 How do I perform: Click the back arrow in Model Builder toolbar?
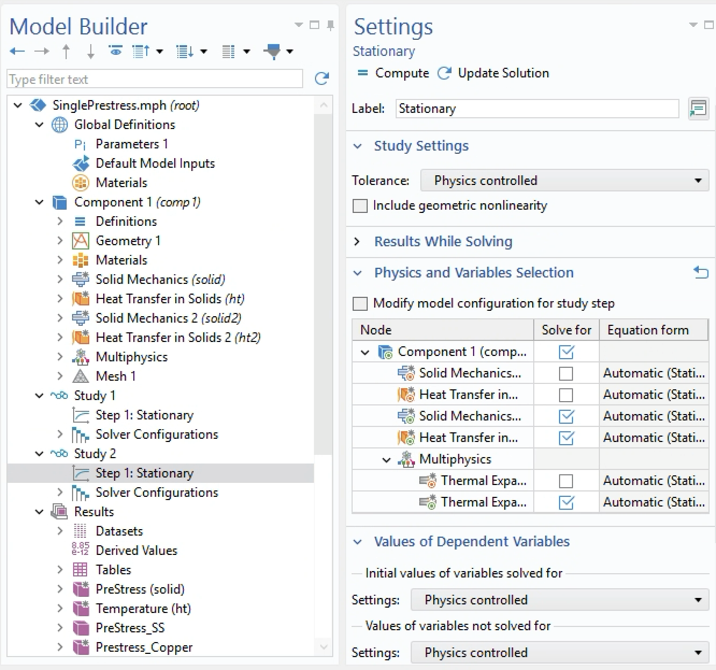tap(17, 52)
